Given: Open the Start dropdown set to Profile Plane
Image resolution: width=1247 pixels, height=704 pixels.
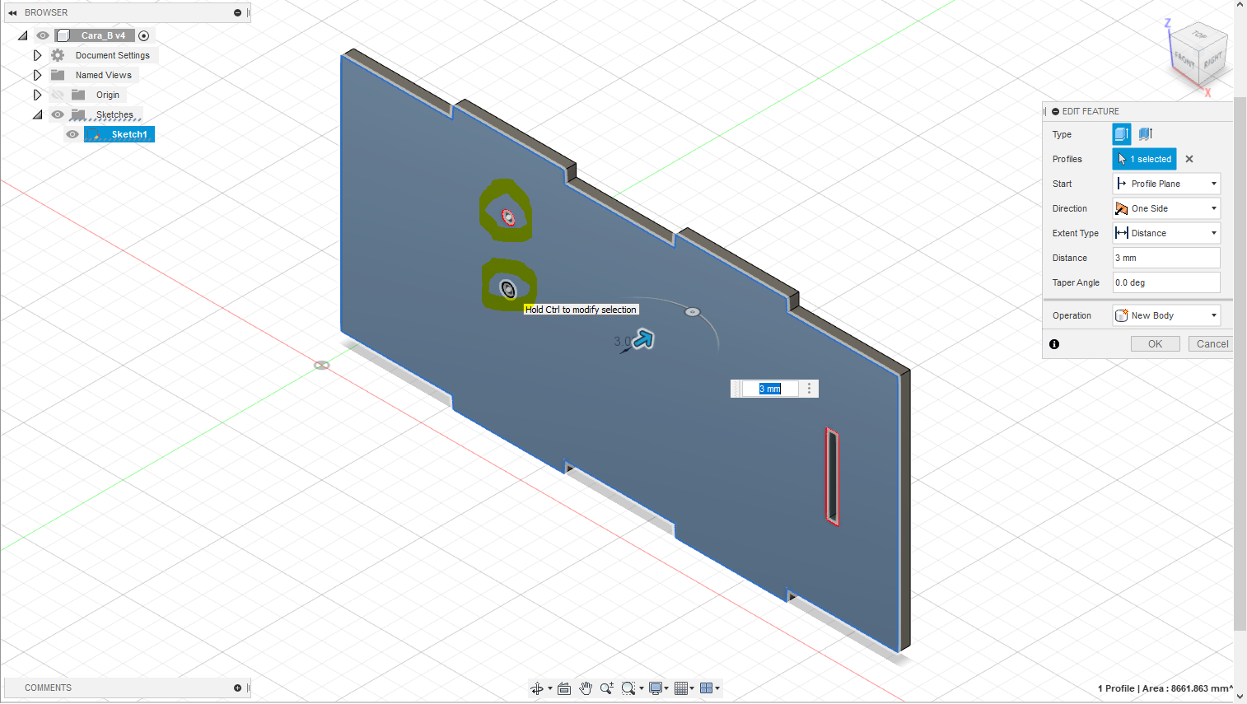Looking at the screenshot, I should pos(1166,184).
